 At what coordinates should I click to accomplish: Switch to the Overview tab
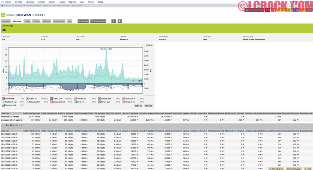click(x=6, y=21)
